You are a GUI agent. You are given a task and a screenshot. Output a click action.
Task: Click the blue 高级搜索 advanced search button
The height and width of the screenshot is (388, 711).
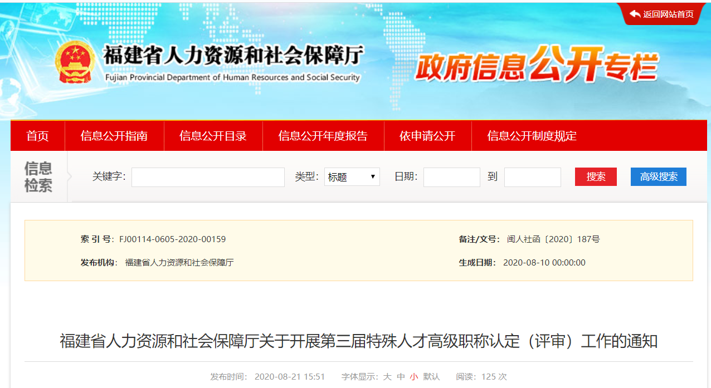pos(658,176)
